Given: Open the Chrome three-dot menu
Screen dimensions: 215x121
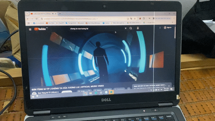Looking at the screenshot, I should click(174, 18).
